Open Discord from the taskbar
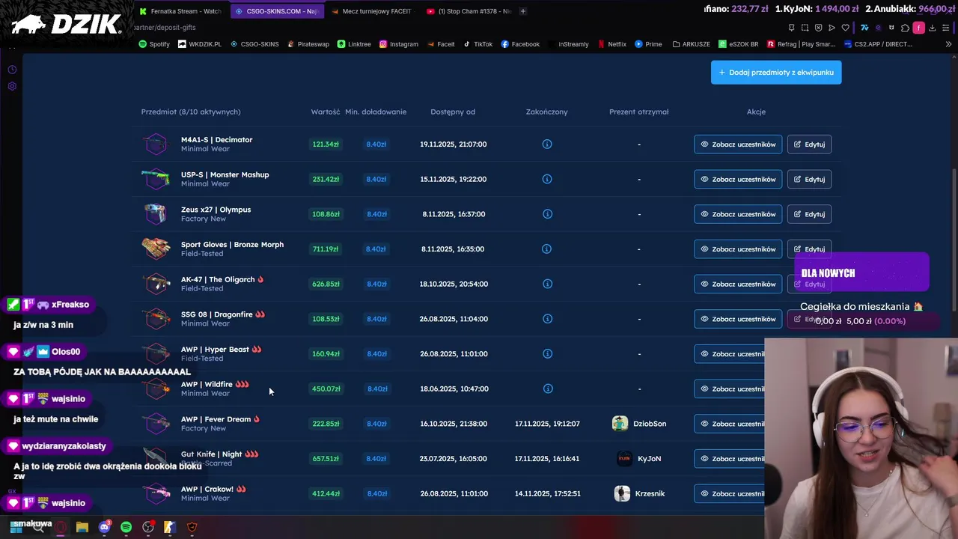This screenshot has height=539, width=958. (x=105, y=527)
